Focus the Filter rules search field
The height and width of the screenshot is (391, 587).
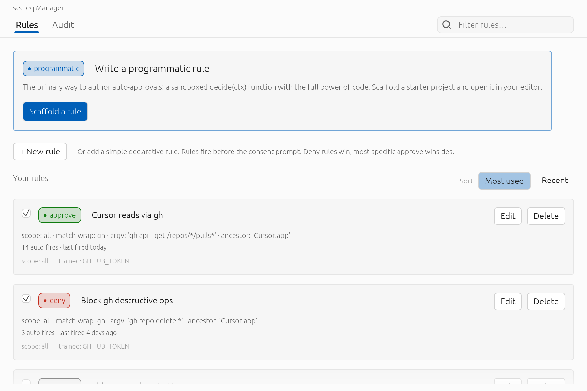(x=505, y=25)
